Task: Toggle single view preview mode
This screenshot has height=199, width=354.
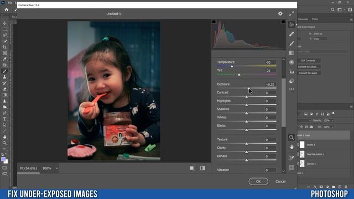Action: 192,168
